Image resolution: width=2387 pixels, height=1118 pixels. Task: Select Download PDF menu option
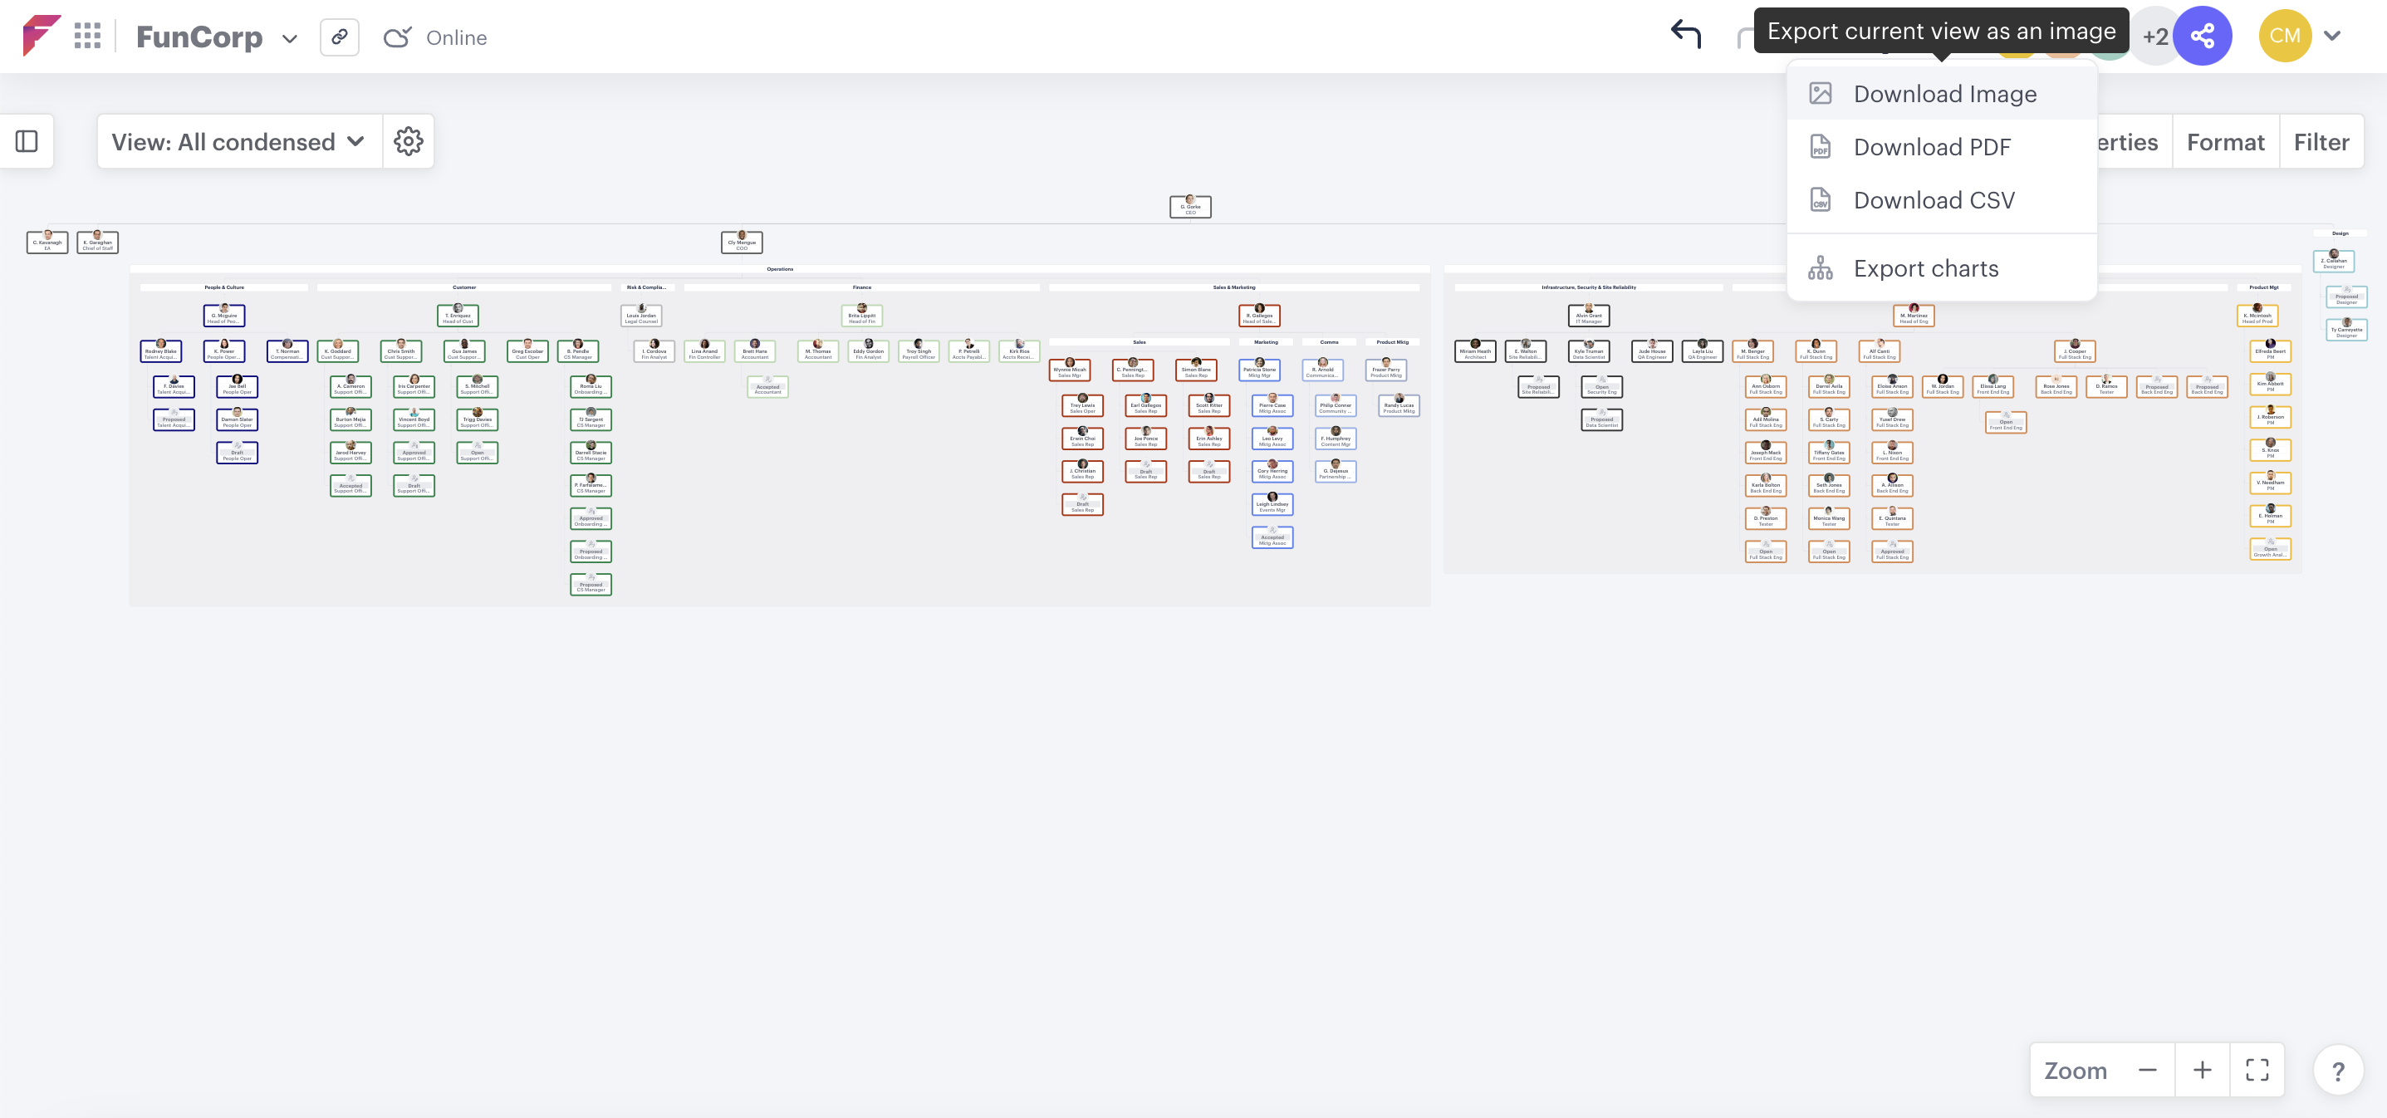click(1931, 146)
